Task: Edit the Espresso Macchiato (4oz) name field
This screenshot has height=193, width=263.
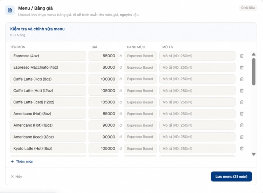Action: (x=48, y=67)
